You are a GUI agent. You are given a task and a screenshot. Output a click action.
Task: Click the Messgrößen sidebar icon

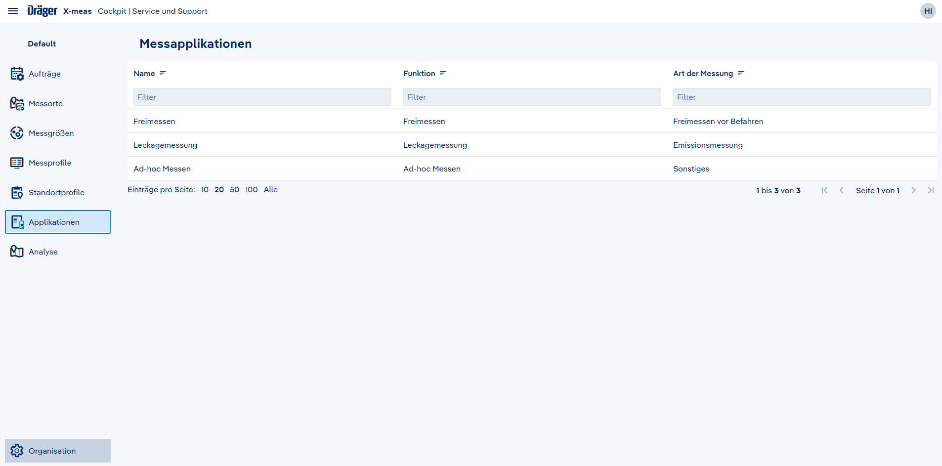[x=17, y=133]
